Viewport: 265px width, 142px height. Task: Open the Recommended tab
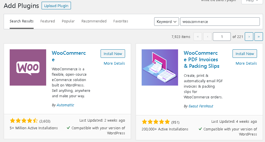(x=94, y=21)
